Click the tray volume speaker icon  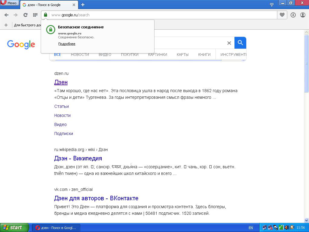point(286,228)
